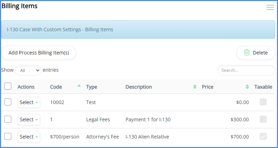Screen dimensions: 278x148
Task: Toggle the select-all header checkbox
Action: pyautogui.click(x=8, y=86)
